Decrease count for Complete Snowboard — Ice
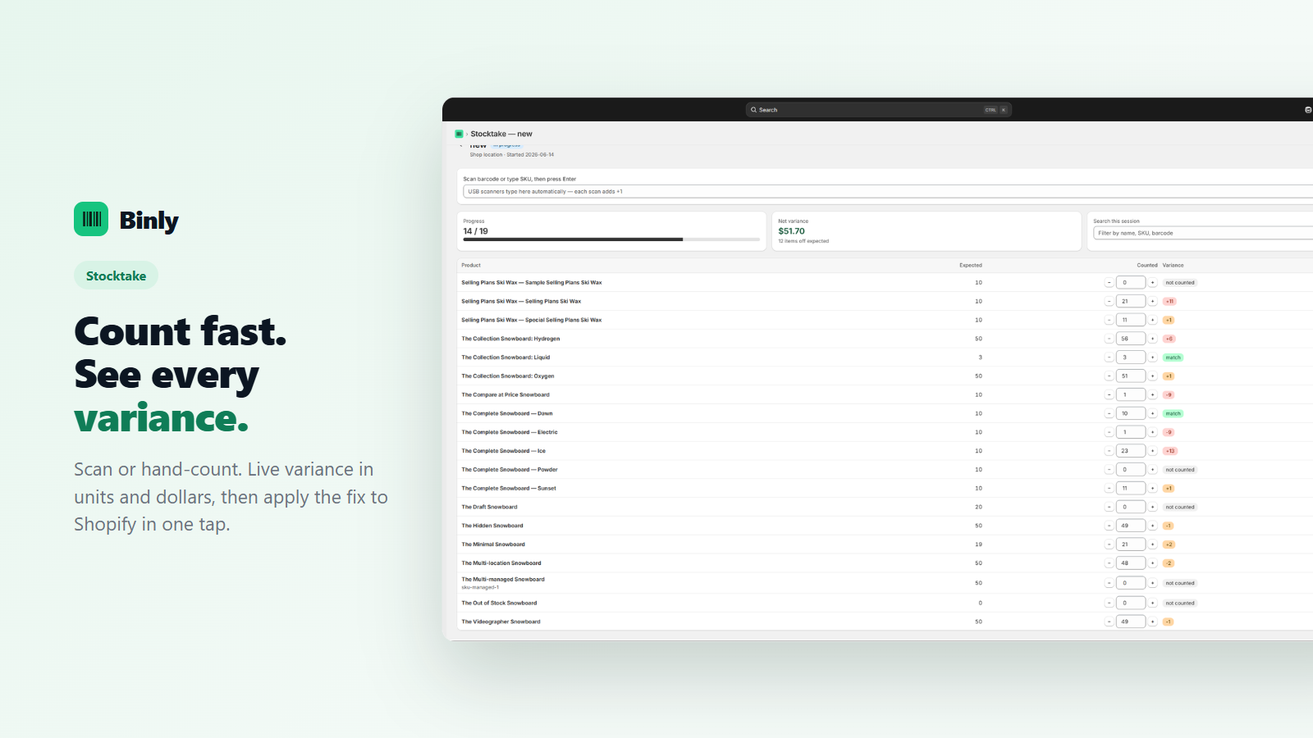This screenshot has height=738, width=1313. 1109,451
